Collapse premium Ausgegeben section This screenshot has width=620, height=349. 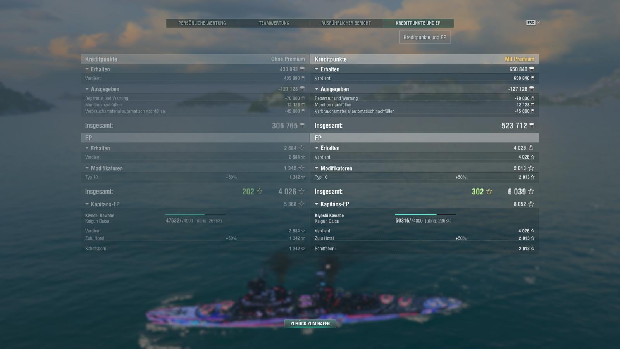pyautogui.click(x=317, y=89)
